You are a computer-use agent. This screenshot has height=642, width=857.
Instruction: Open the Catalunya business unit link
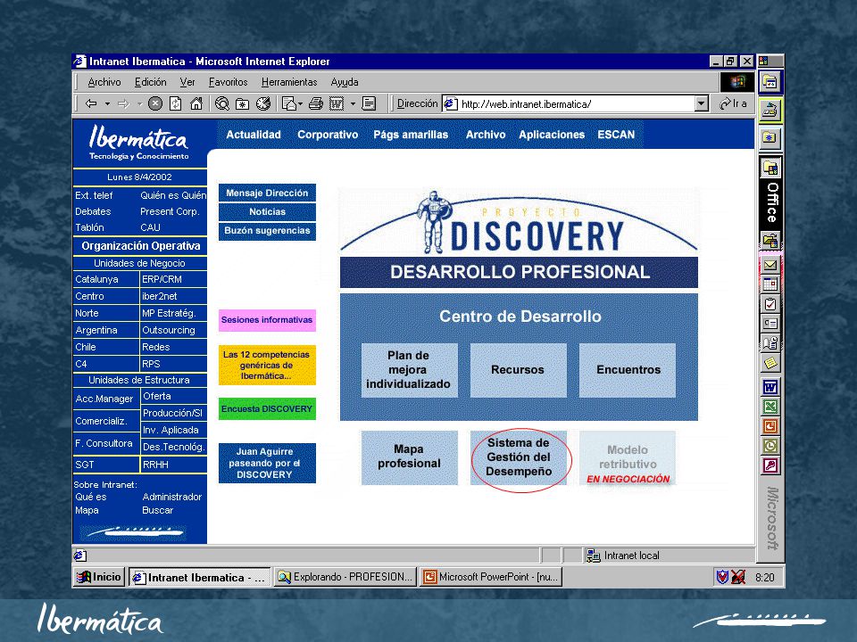point(96,279)
